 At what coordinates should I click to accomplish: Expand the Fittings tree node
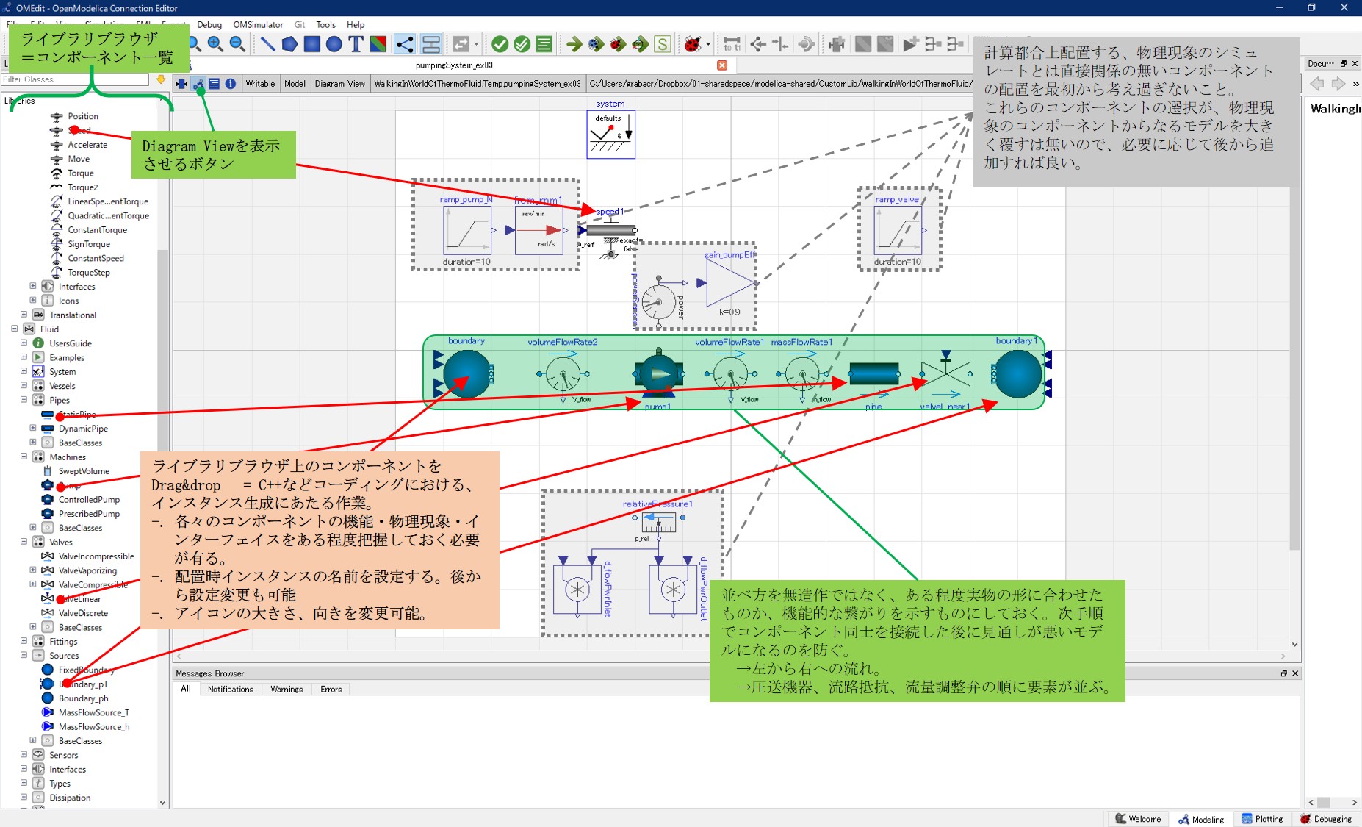click(24, 641)
